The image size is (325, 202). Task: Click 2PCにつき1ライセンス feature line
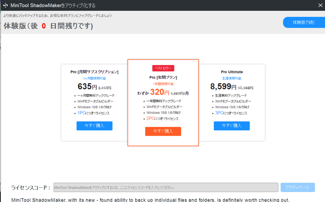(x=162, y=118)
